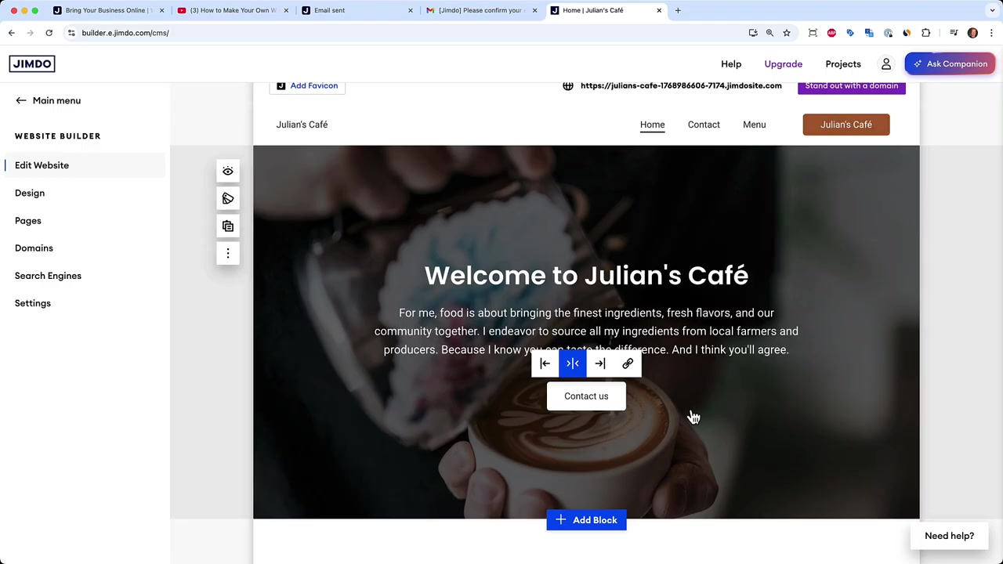
Task: Open Settings in the sidebar
Action: [33, 303]
